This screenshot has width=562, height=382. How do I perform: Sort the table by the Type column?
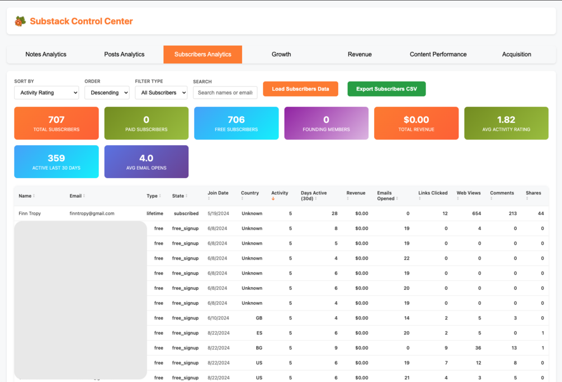(x=153, y=196)
